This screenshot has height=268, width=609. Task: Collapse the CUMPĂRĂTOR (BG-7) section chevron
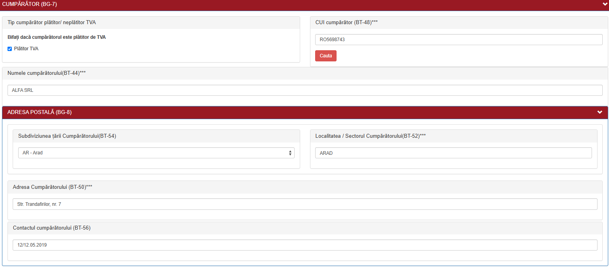point(605,4)
